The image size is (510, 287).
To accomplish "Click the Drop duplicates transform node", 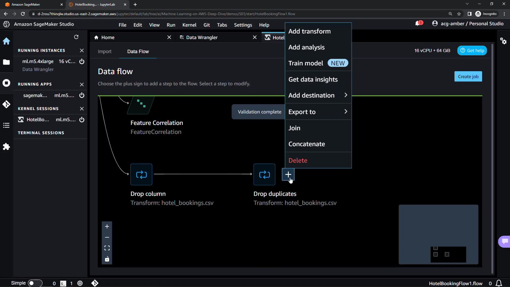I will tap(264, 175).
